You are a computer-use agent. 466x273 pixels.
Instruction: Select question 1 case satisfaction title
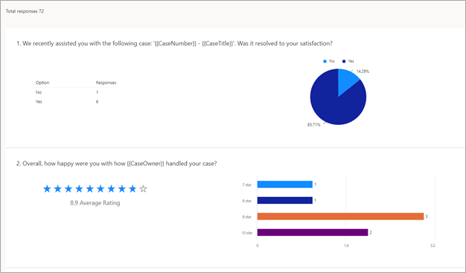174,43
